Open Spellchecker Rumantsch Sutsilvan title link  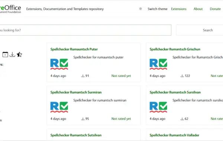click(76, 135)
